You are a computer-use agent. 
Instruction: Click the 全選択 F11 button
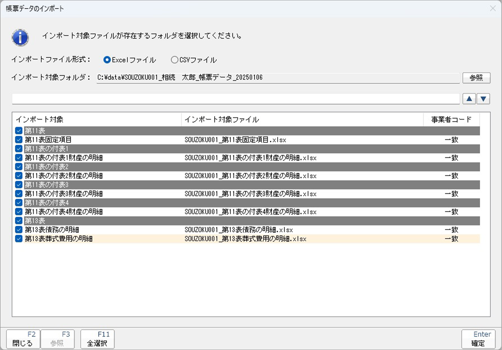tap(97, 339)
